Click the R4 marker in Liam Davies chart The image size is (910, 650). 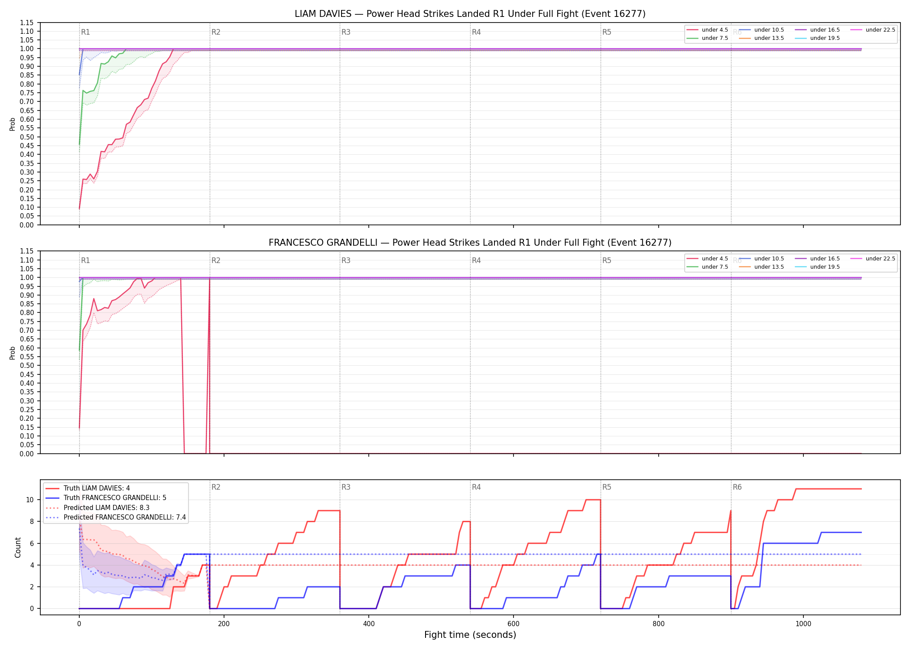476,32
